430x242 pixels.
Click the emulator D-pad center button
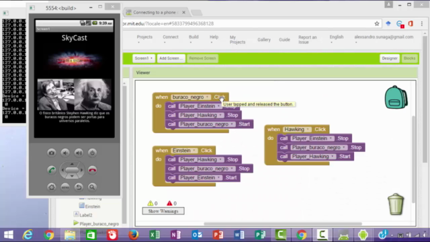[x=72, y=170]
